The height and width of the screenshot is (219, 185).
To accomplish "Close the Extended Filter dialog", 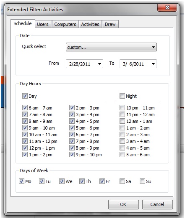I will coord(167,8).
